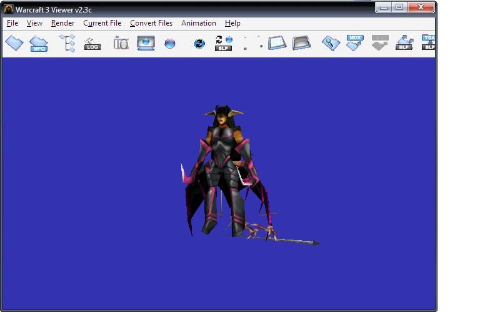Click the TGA to BLP icon
This screenshot has height=312, width=500.
click(428, 42)
